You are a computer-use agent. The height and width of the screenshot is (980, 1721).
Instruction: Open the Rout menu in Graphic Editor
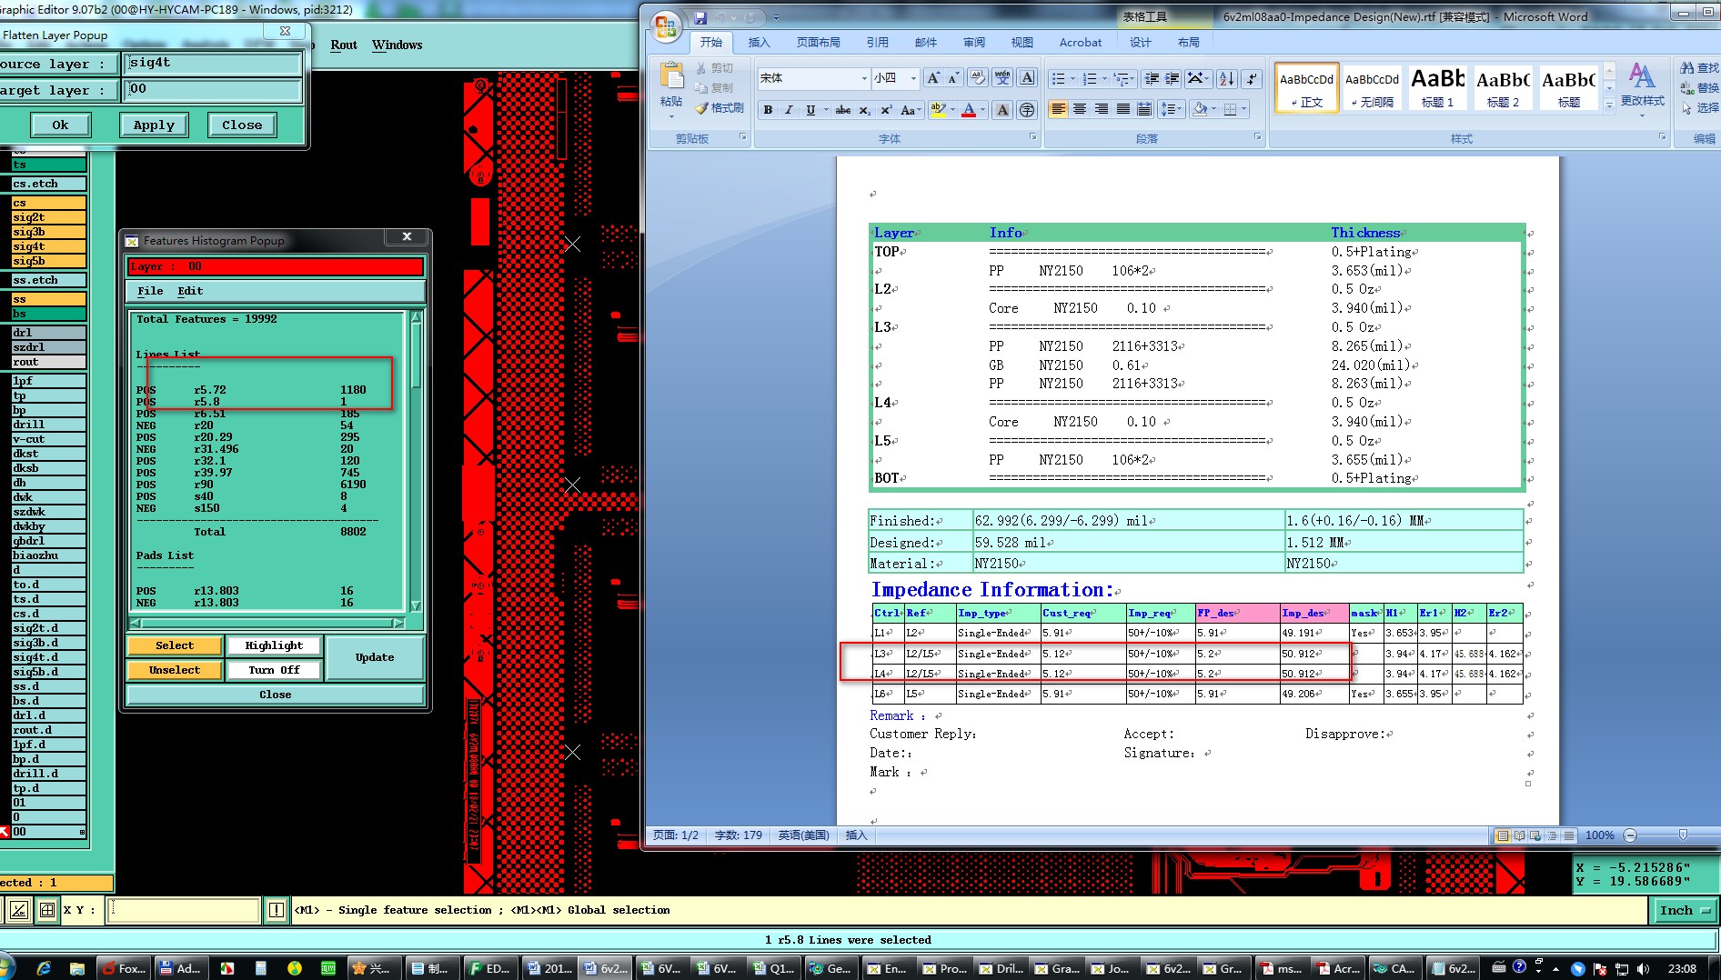[344, 45]
